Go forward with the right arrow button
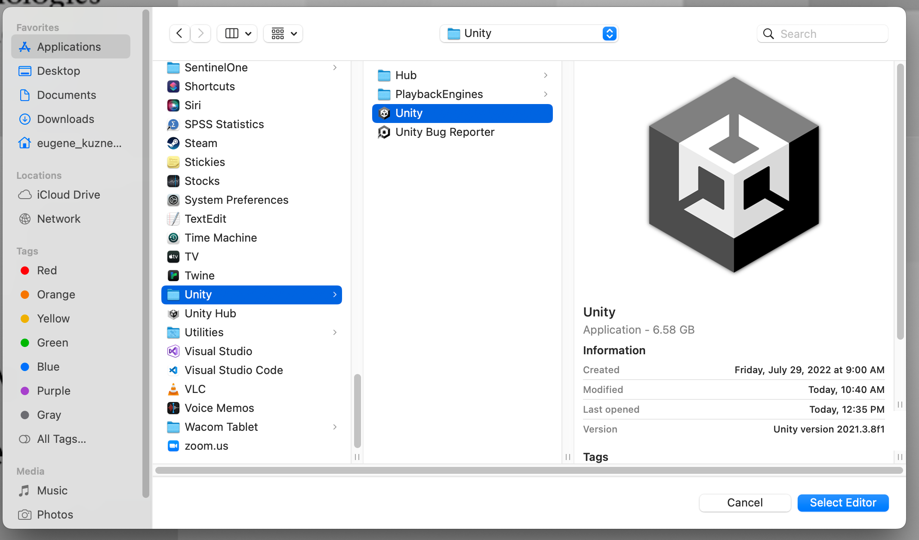Screen dimensions: 919x540 [200, 34]
